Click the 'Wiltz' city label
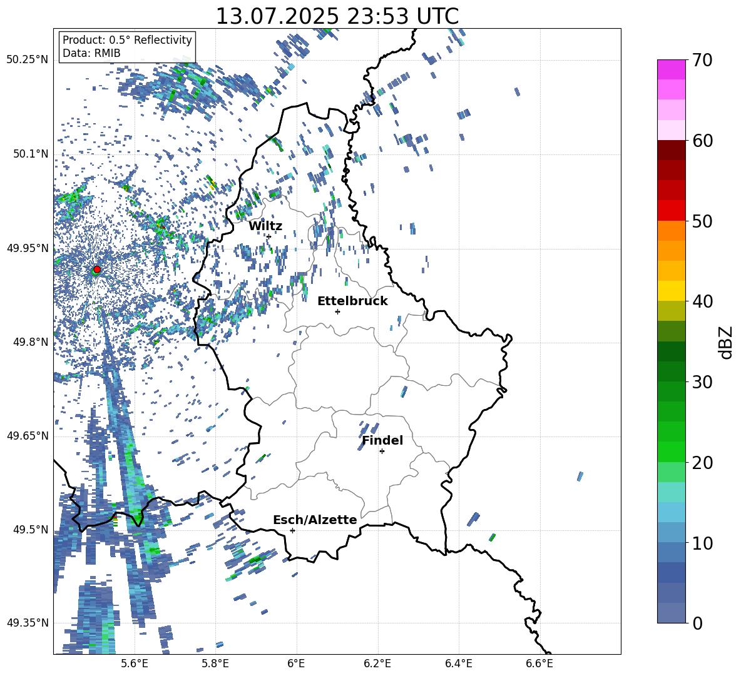 265,226
